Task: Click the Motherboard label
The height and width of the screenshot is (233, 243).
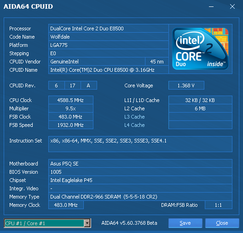Action: pos(23,164)
